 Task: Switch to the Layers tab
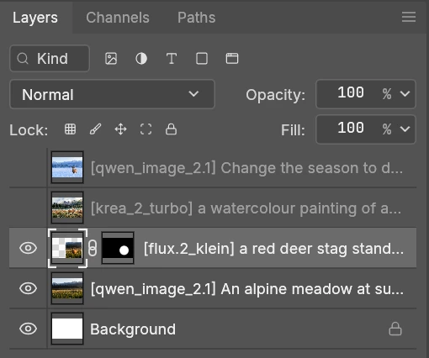tap(35, 18)
